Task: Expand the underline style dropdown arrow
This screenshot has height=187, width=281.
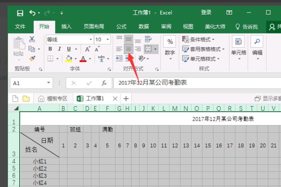Action: point(76,49)
